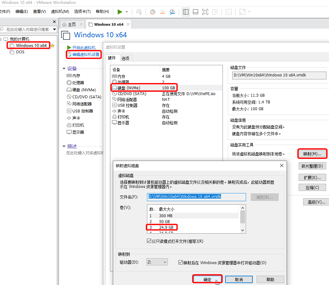Image resolution: width=329 pixels, height=285 pixels.
Task: Collapse the 描述 section
Action: pos(64,146)
